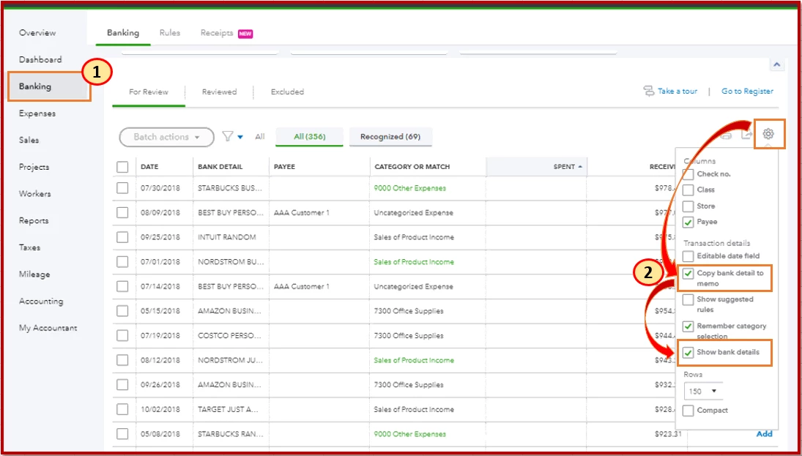Open the Reviewed tab

219,92
